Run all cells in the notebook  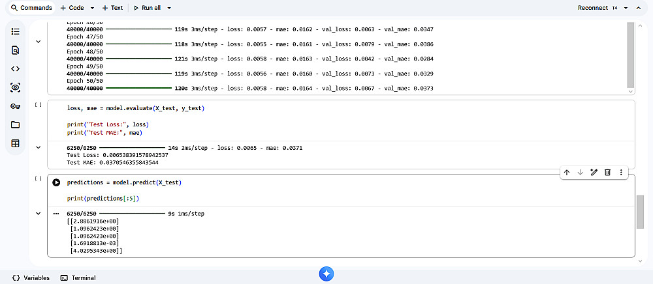[147, 8]
